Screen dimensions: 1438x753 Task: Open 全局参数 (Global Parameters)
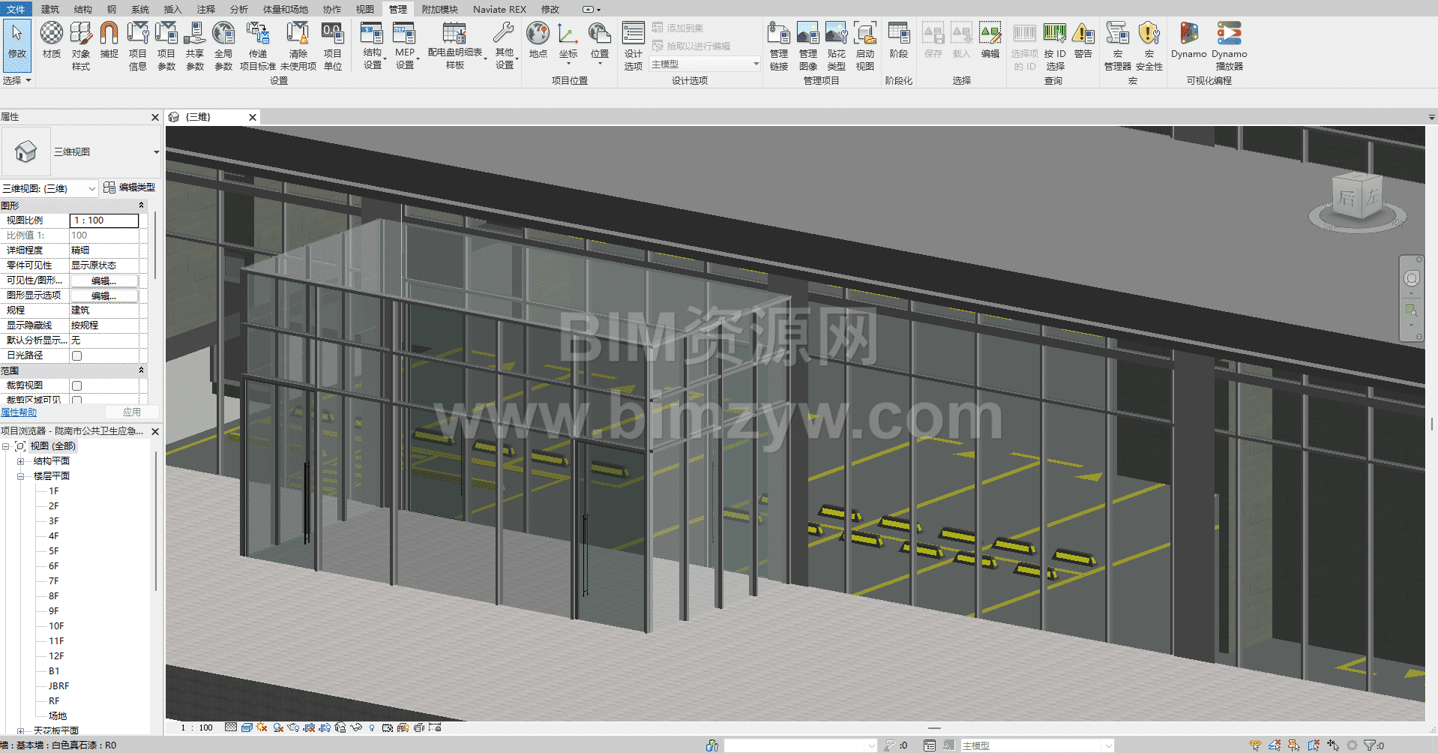223,46
